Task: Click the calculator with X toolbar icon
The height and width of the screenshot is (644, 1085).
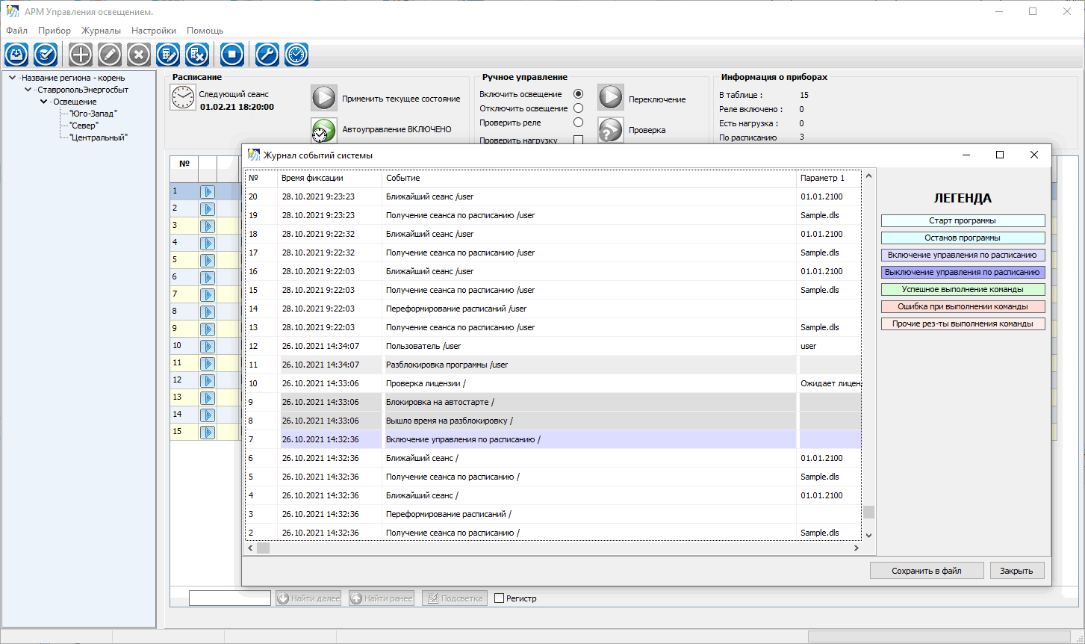Action: [197, 55]
